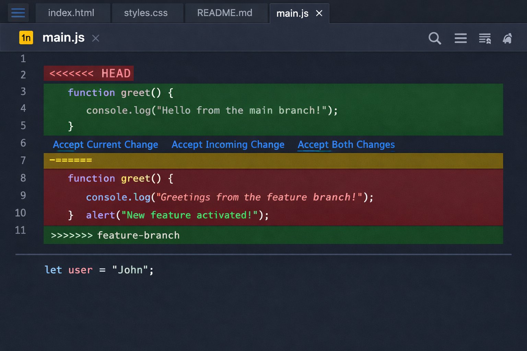Close the main.js file header
This screenshot has height=351, width=527.
[x=96, y=38]
